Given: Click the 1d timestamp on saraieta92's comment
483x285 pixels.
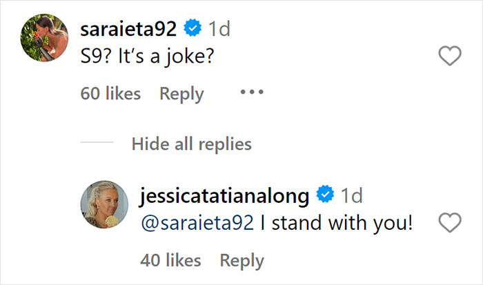Looking at the screenshot, I should [x=219, y=29].
